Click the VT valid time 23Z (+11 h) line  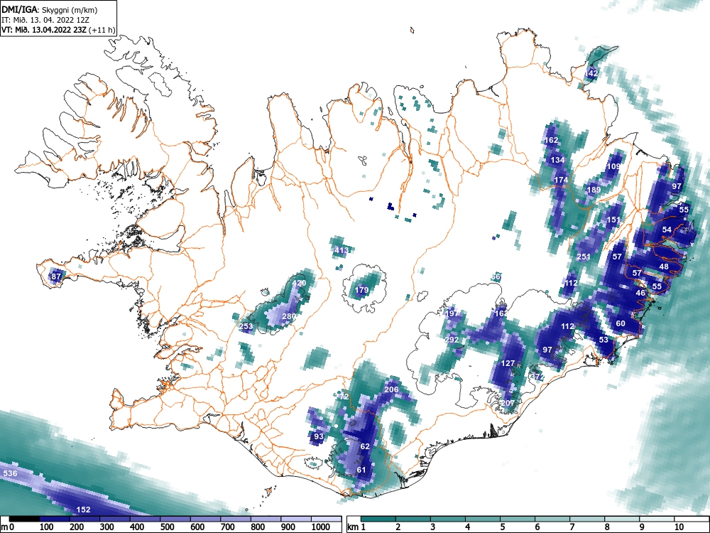pyautogui.click(x=58, y=30)
